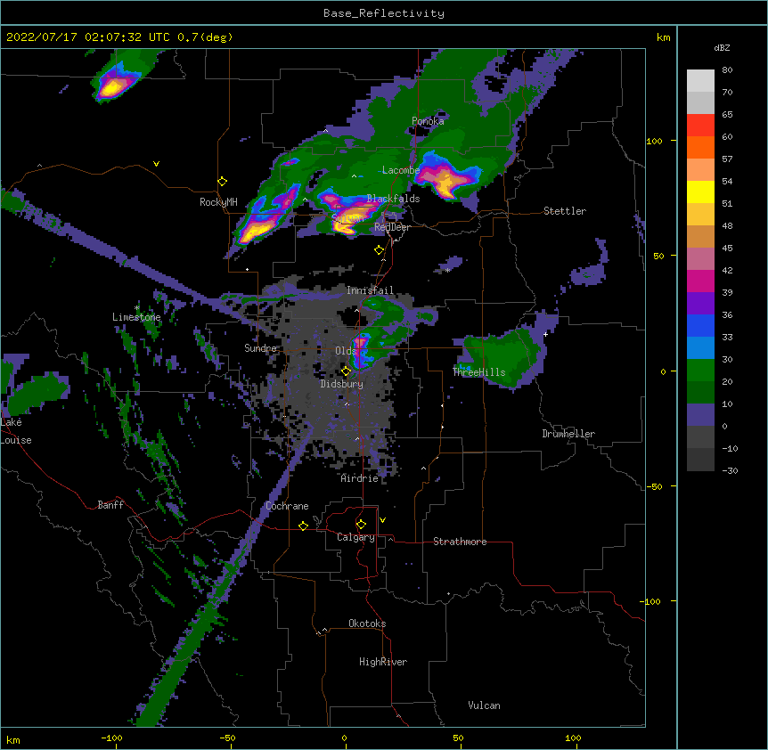This screenshot has height=750, width=768.
Task: Click the Banff town label
Action: [x=110, y=505]
